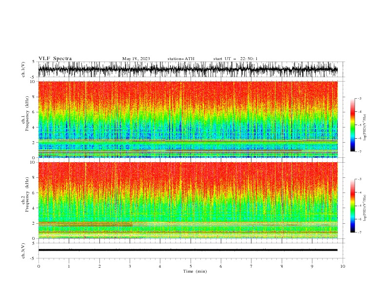Click the upper log(PSD)(V²/Hz) colorbar label

pyautogui.click(x=365, y=128)
